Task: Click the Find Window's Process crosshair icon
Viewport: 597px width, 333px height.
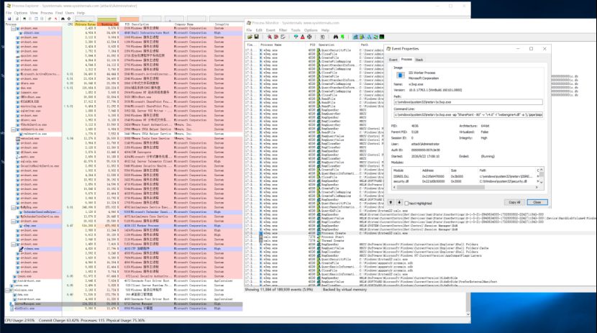Action: (x=69, y=19)
